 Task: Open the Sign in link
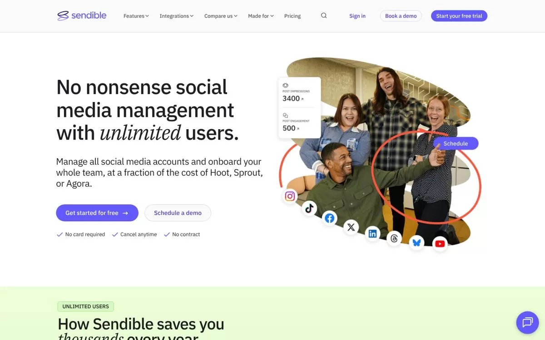(357, 16)
